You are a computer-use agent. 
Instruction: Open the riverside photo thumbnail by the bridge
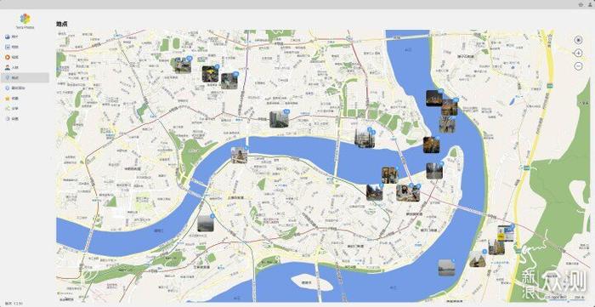(240, 156)
